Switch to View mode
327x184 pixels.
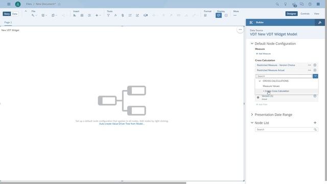click(317, 14)
